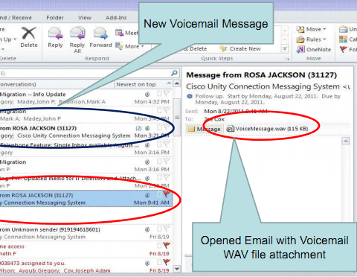The image size is (357, 277).
Task: Open the Rules dropdown menu
Action: coord(312,39)
